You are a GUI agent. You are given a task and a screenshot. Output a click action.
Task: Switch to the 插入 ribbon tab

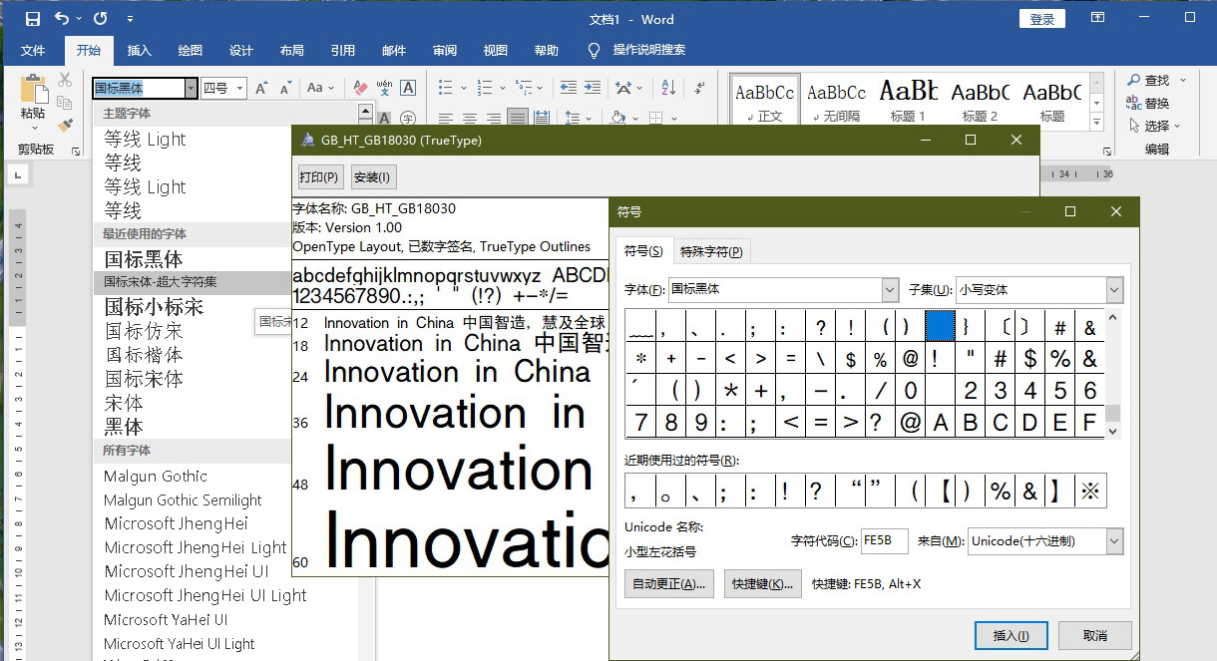(140, 50)
